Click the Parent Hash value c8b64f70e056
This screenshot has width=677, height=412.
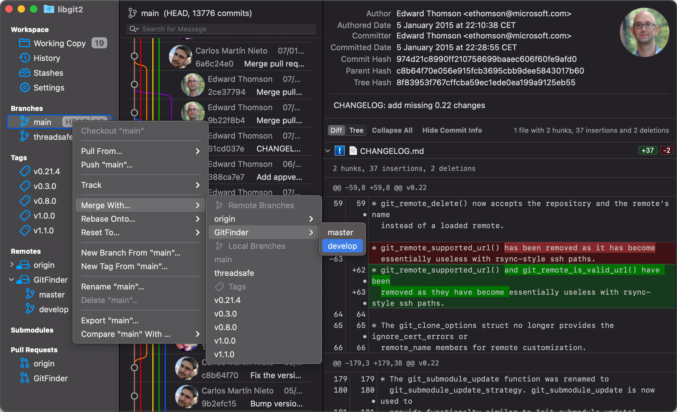490,71
